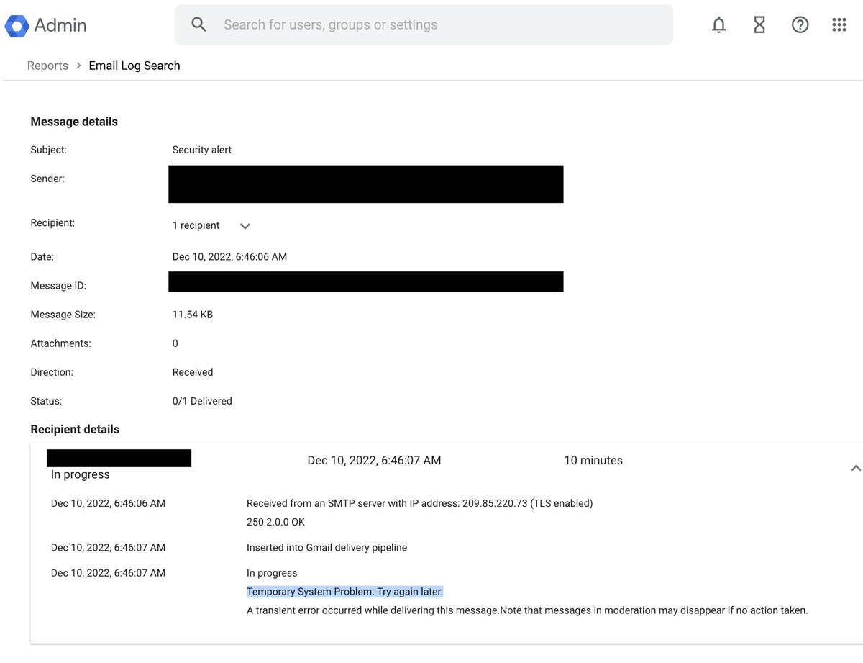This screenshot has width=863, height=663.
Task: Click the Received from an SMTP server line
Action: [420, 503]
